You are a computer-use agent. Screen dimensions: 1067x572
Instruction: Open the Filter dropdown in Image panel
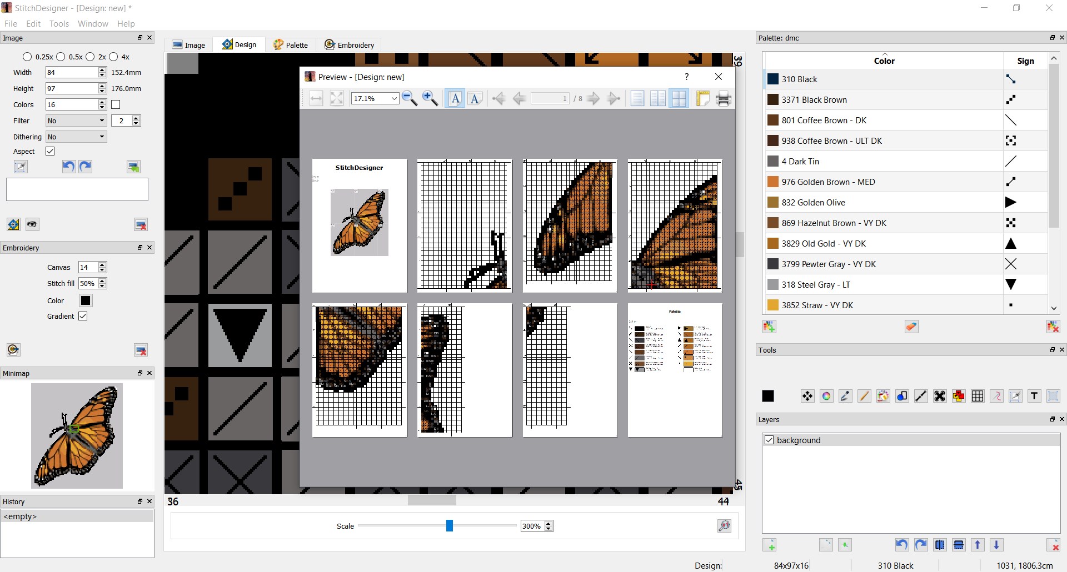click(76, 121)
